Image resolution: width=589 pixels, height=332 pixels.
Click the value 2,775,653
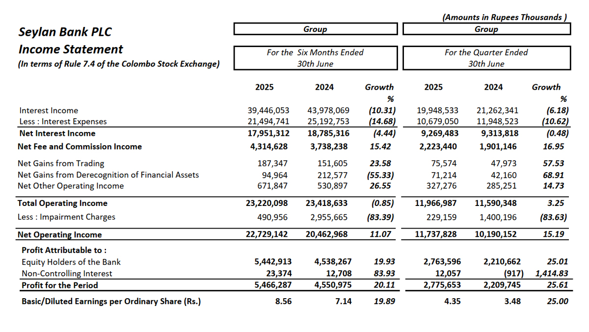point(441,285)
